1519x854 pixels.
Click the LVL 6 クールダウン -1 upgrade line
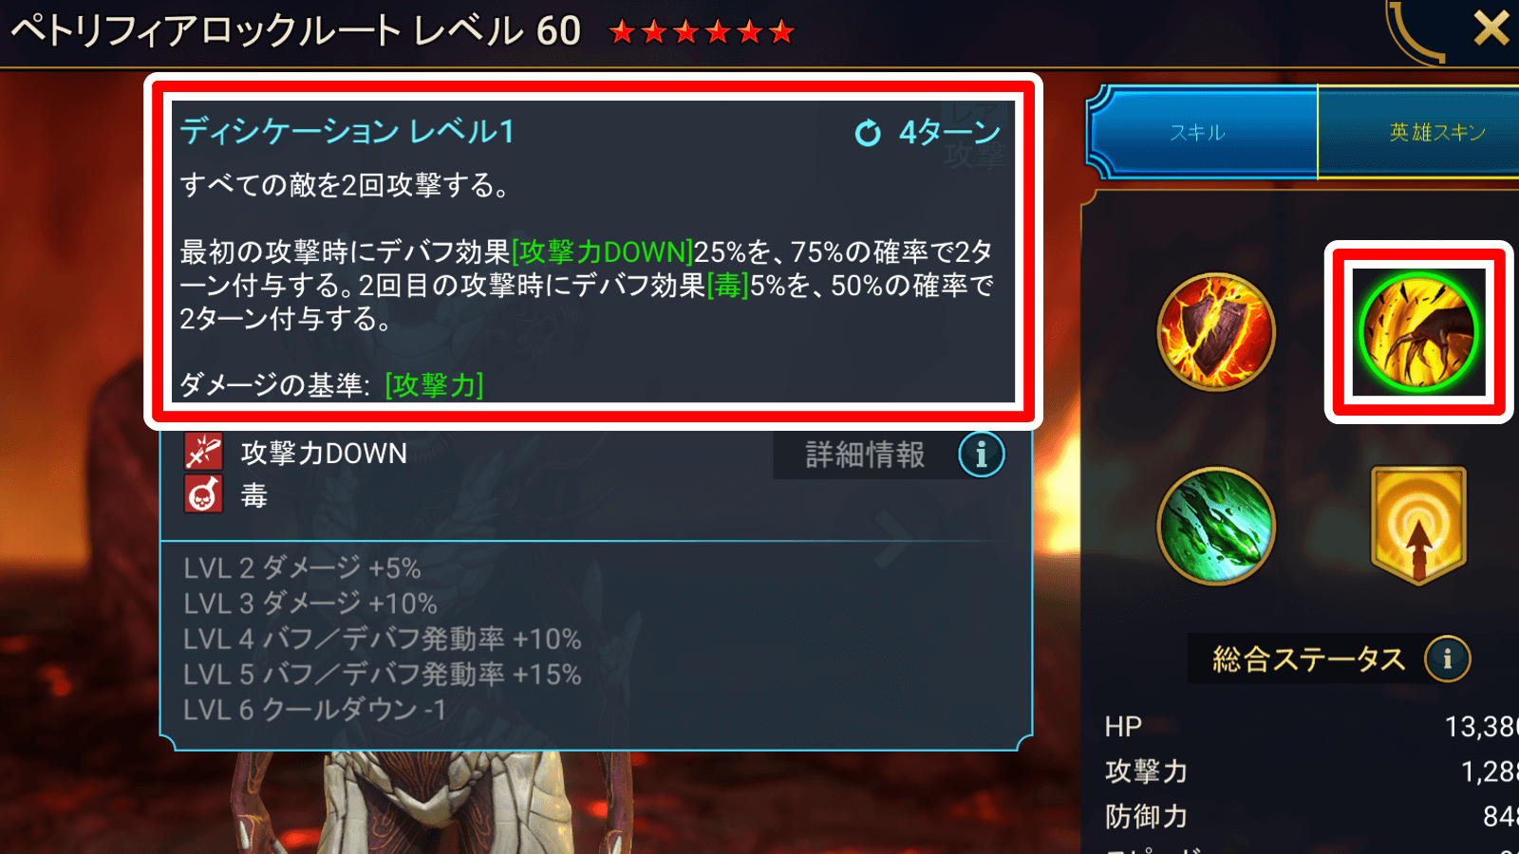point(314,710)
